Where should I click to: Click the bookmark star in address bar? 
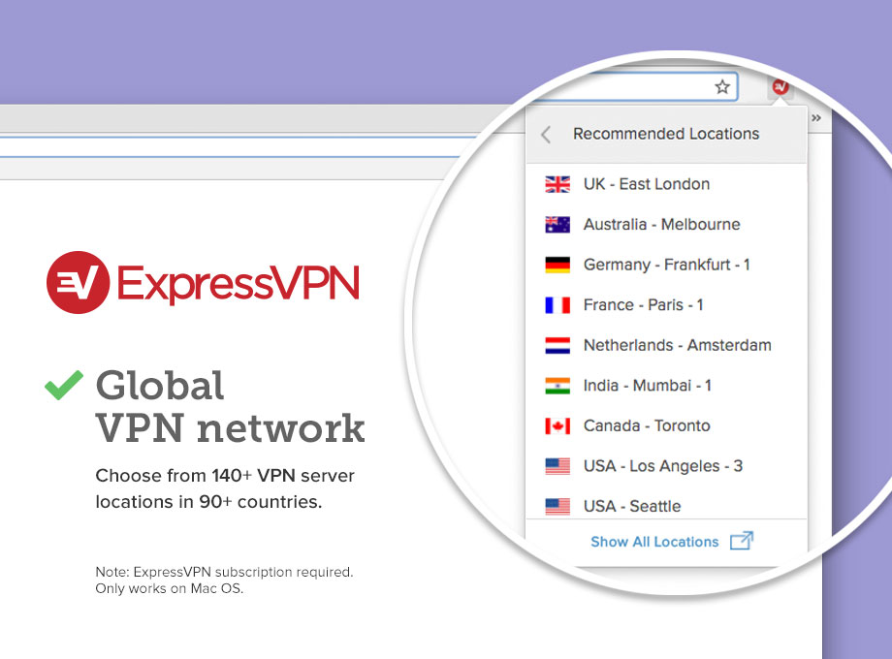pyautogui.click(x=722, y=87)
